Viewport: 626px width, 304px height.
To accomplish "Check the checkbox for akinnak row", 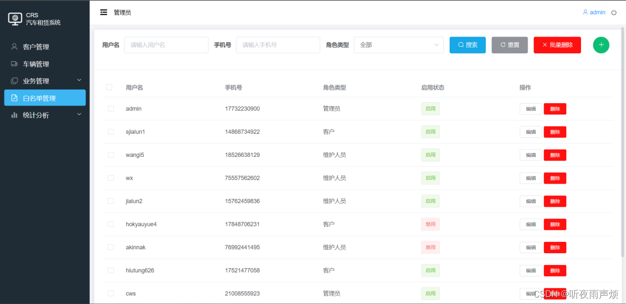I will 111,247.
